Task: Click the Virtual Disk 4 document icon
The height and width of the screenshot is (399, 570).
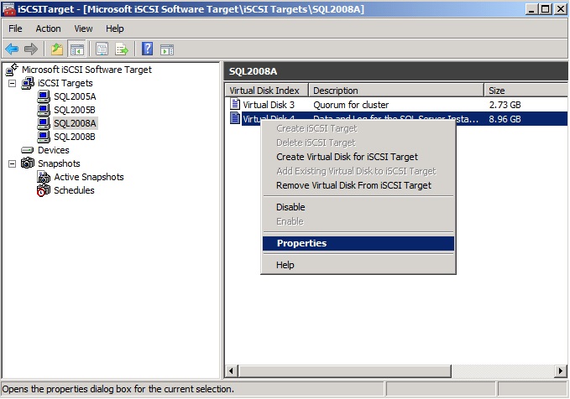Action: pos(235,118)
